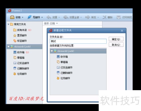Select the 常用文件夹 folder icon in sidebar
141x111 pixels.
12,24
